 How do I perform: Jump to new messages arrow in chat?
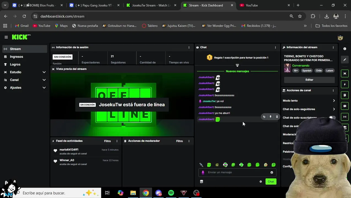click(x=237, y=65)
